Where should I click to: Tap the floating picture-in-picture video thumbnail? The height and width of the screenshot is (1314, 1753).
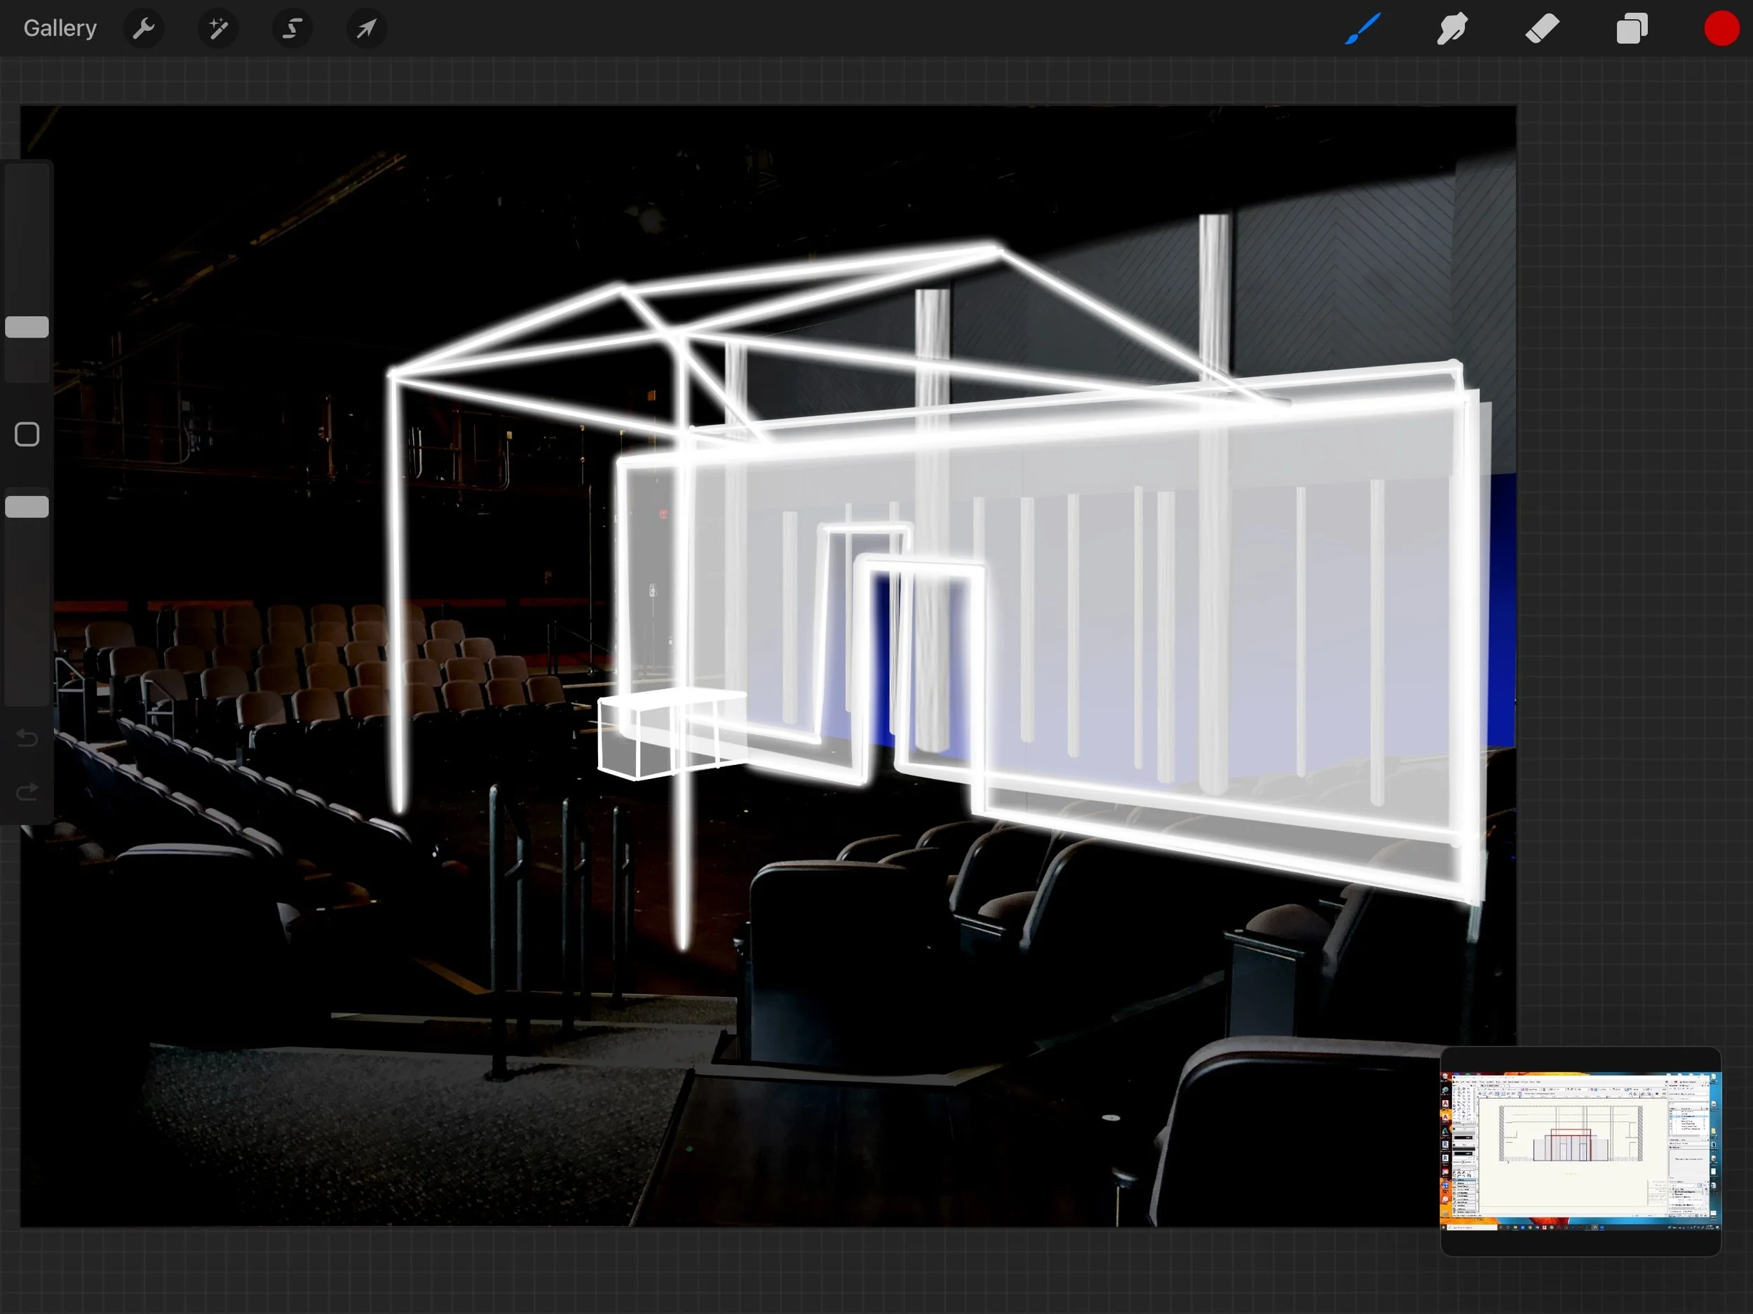[1581, 1151]
